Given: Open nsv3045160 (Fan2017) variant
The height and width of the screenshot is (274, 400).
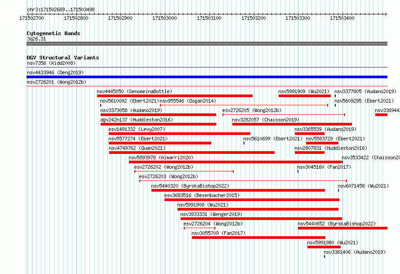Looking at the screenshot, I should [x=324, y=167].
